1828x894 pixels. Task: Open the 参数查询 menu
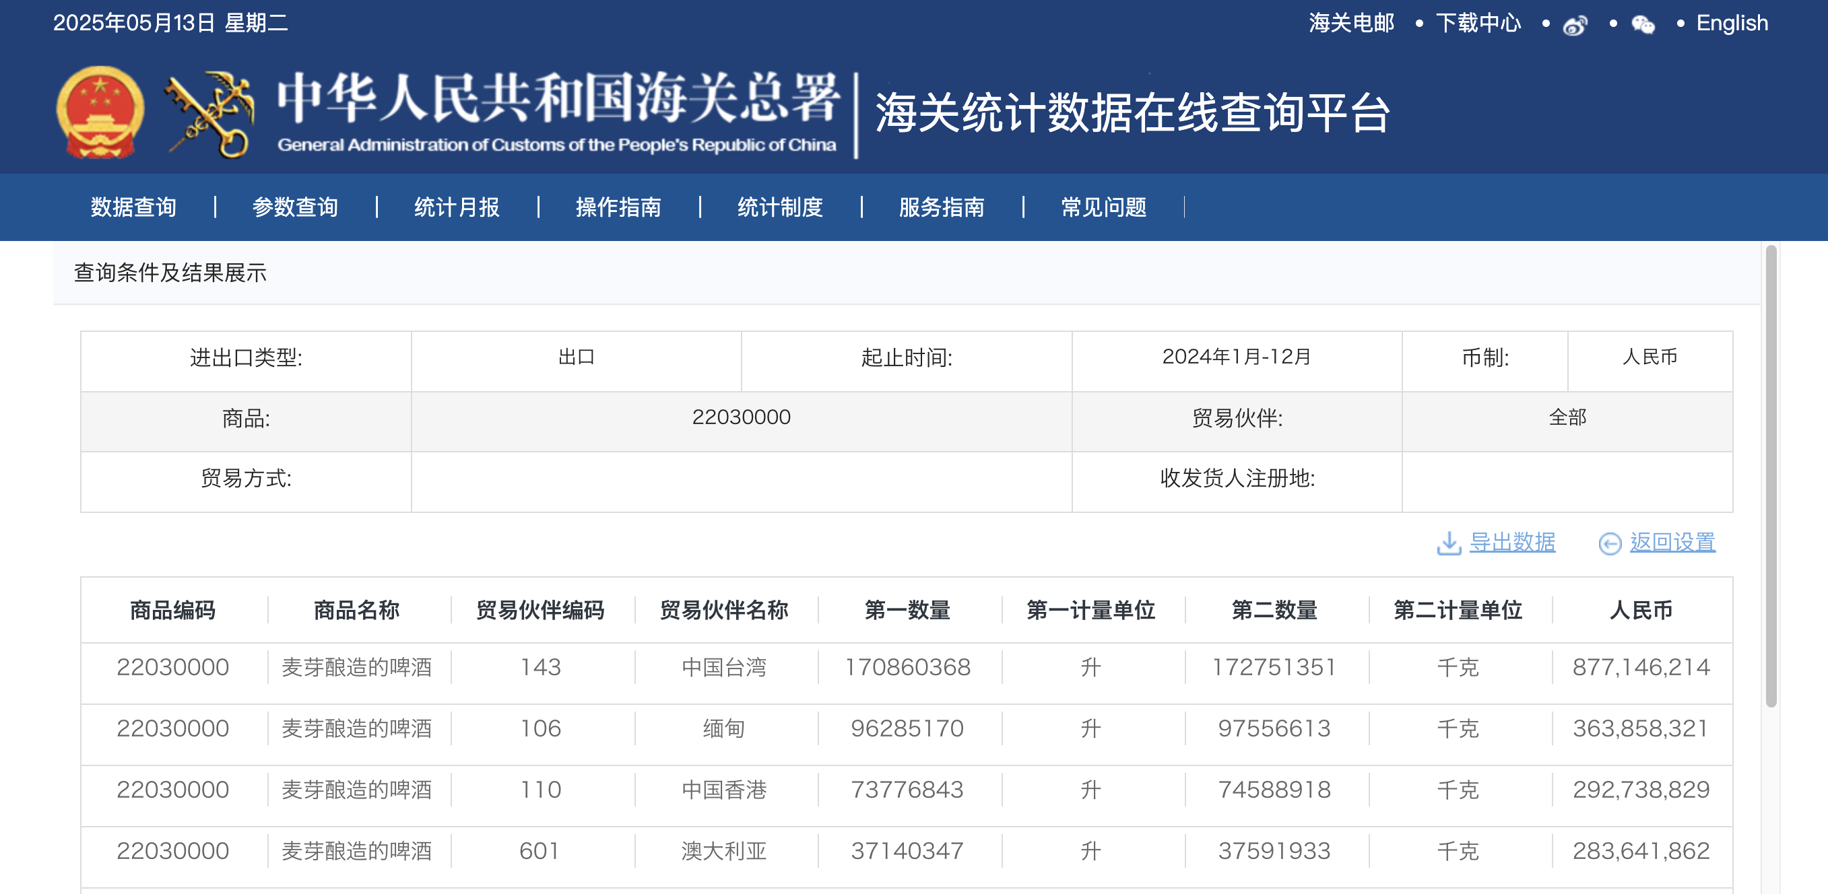[295, 207]
